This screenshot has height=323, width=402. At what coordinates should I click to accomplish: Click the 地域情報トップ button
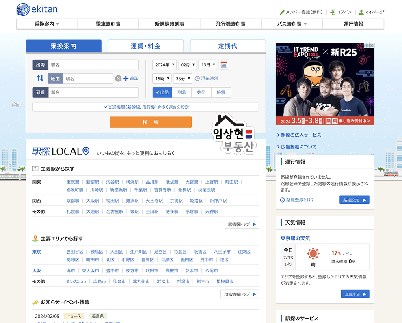pyautogui.click(x=240, y=294)
